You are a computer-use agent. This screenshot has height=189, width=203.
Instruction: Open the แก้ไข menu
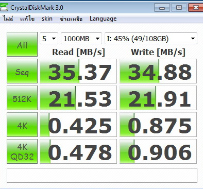pyautogui.click(x=27, y=19)
